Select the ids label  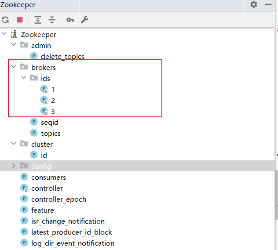[45, 79]
